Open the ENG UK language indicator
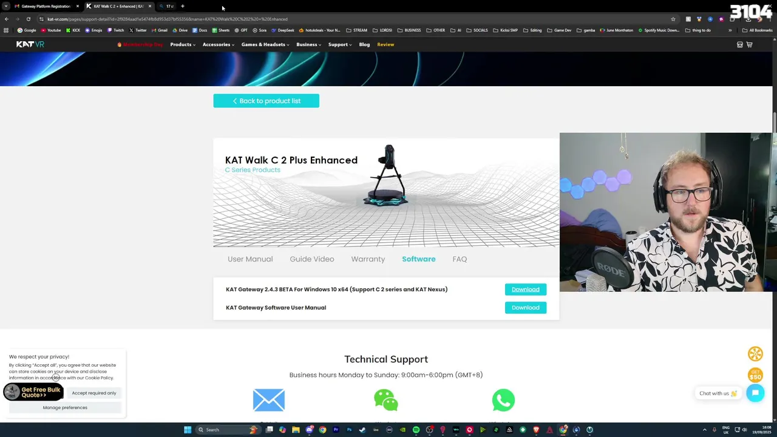The width and height of the screenshot is (777, 437). (725, 430)
